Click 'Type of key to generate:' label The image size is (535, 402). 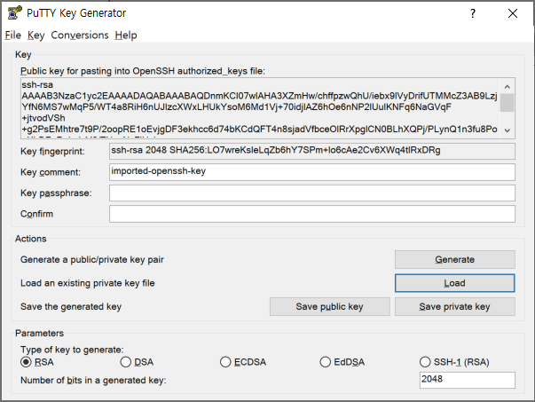tap(72, 350)
